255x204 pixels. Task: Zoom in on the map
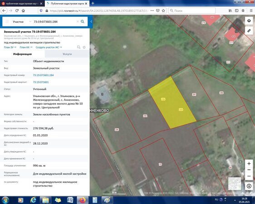249,164
